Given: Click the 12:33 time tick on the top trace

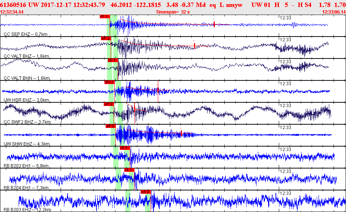Looking at the screenshot, I should click(285, 17).
